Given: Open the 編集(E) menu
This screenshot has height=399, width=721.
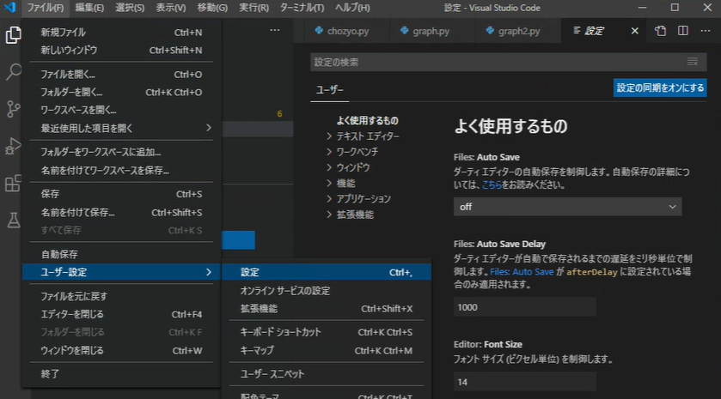Looking at the screenshot, I should click(89, 8).
